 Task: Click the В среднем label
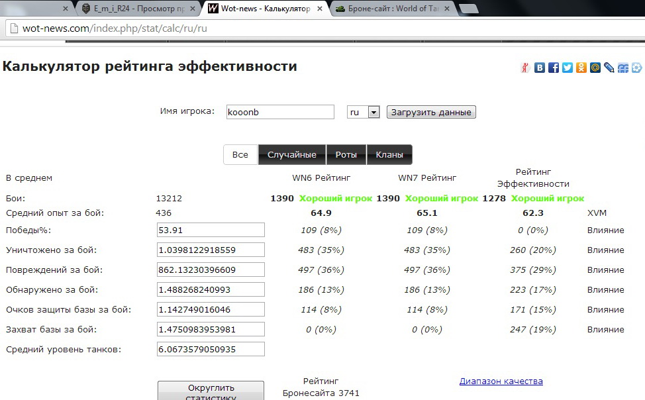point(29,177)
